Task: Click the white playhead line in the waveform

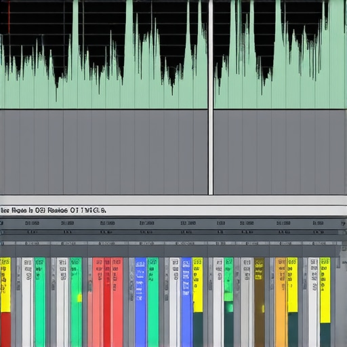Action: click(211, 97)
